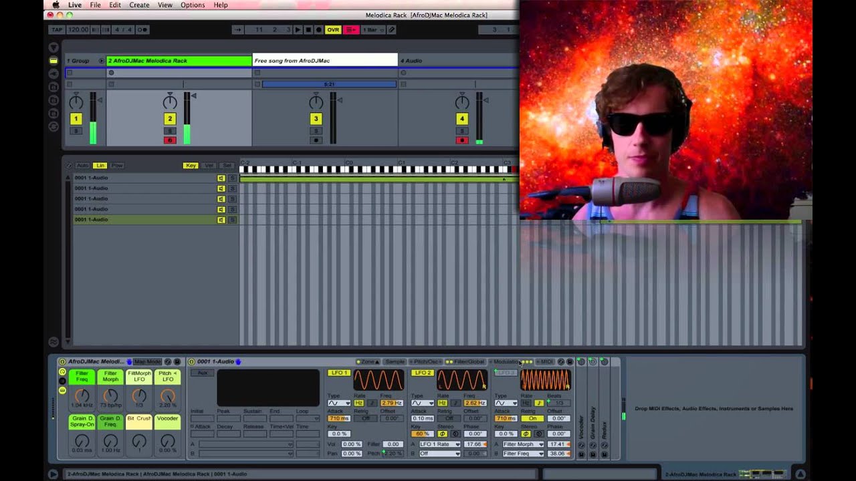Stop playback with the Stop button
Image resolution: width=856 pixels, height=481 pixels.
coord(308,30)
